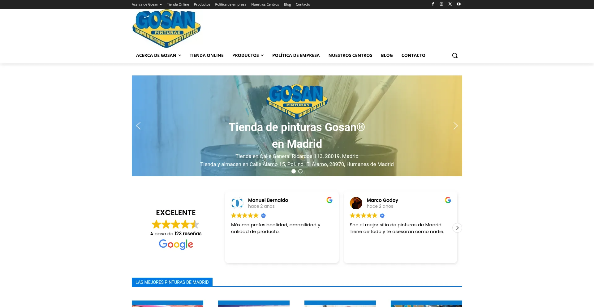
Task: Click Blog link in top bar
Action: (287, 4)
